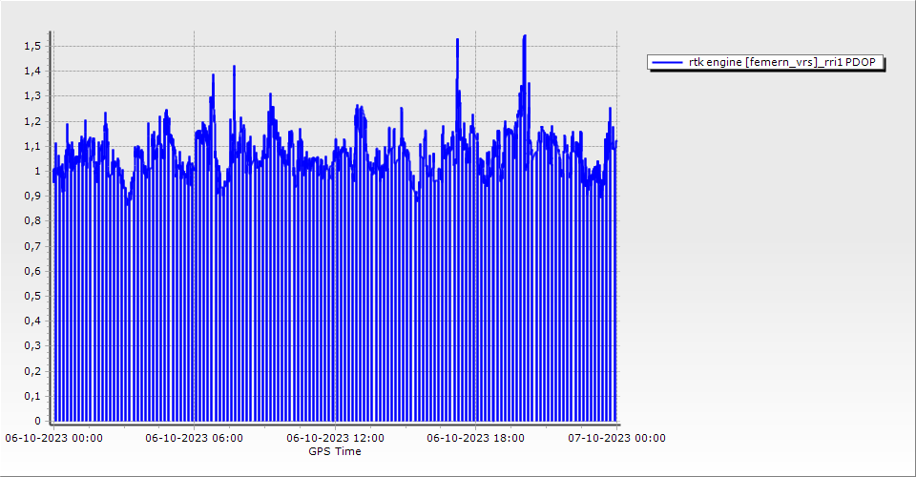The image size is (916, 477).
Task: Click the x-axis label '06-10-2023 18:00'
Action: (x=475, y=438)
